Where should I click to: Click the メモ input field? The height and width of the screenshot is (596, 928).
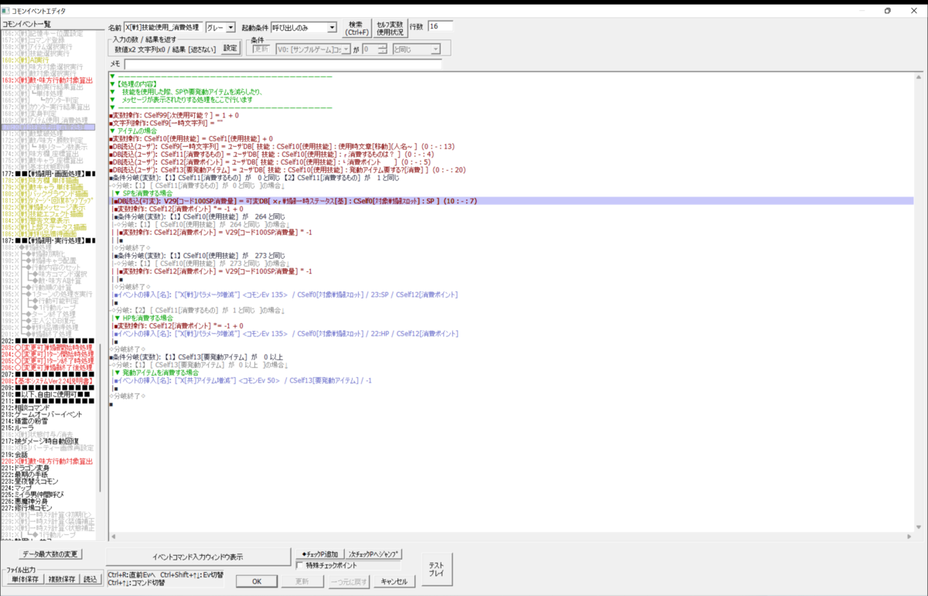point(283,64)
